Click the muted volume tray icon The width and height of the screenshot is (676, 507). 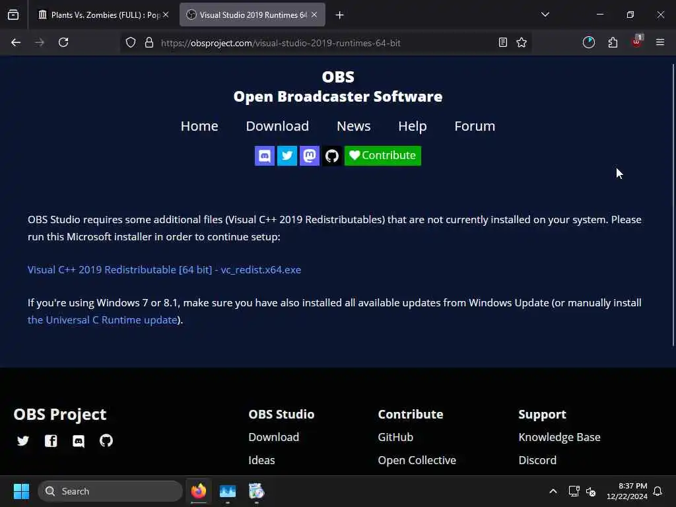(591, 491)
